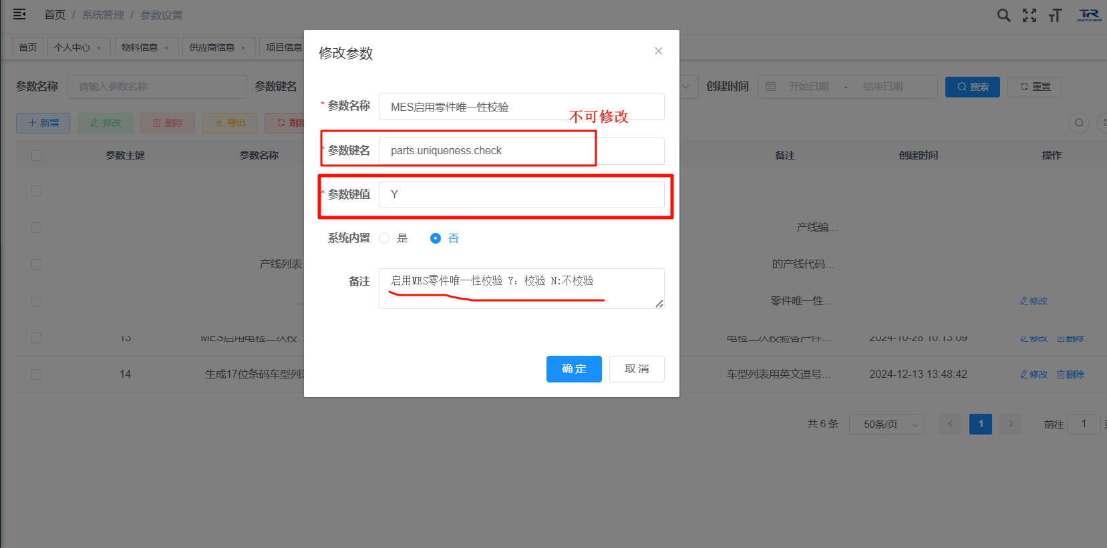The height and width of the screenshot is (548, 1107).
Task: Click the 删除 link in row 14
Action: pyautogui.click(x=1070, y=374)
